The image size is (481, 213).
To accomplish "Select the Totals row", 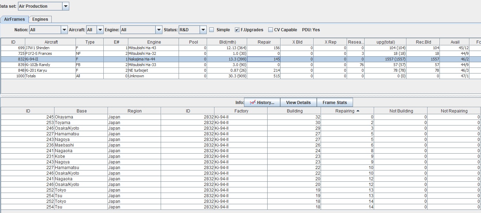I will click(x=240, y=76).
